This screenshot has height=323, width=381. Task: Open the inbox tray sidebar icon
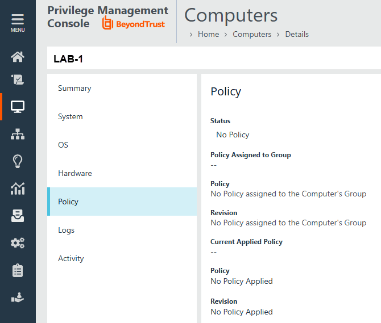(x=18, y=216)
